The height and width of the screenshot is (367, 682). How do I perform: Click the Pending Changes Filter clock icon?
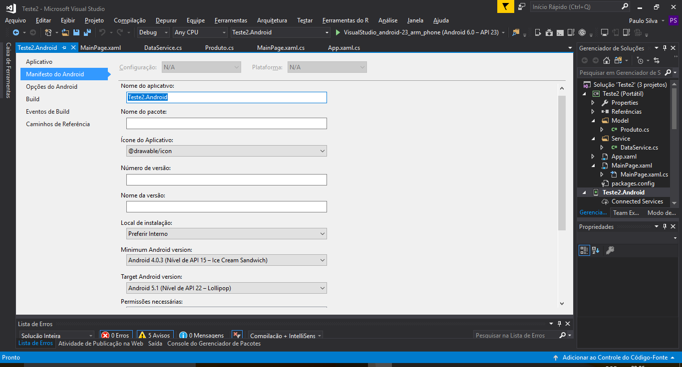tap(640, 60)
